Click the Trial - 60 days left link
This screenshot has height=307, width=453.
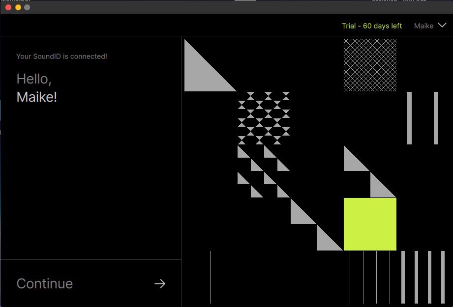(371, 26)
